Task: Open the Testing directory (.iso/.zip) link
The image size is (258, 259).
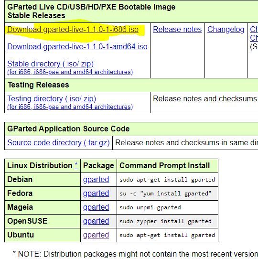Action: click(52, 99)
